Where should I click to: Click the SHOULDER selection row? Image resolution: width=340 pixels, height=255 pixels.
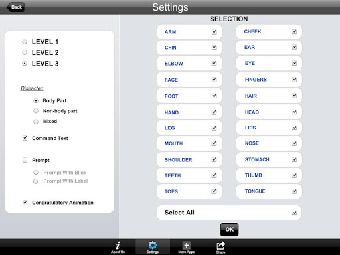(x=189, y=159)
